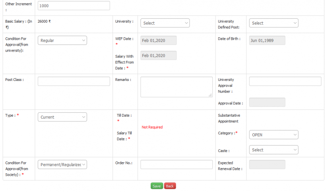The width and height of the screenshot is (326, 192).
Task: Focus the Post Class text box
Action: [x=74, y=81]
